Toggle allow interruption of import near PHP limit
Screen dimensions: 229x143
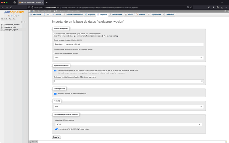coord(55,70)
